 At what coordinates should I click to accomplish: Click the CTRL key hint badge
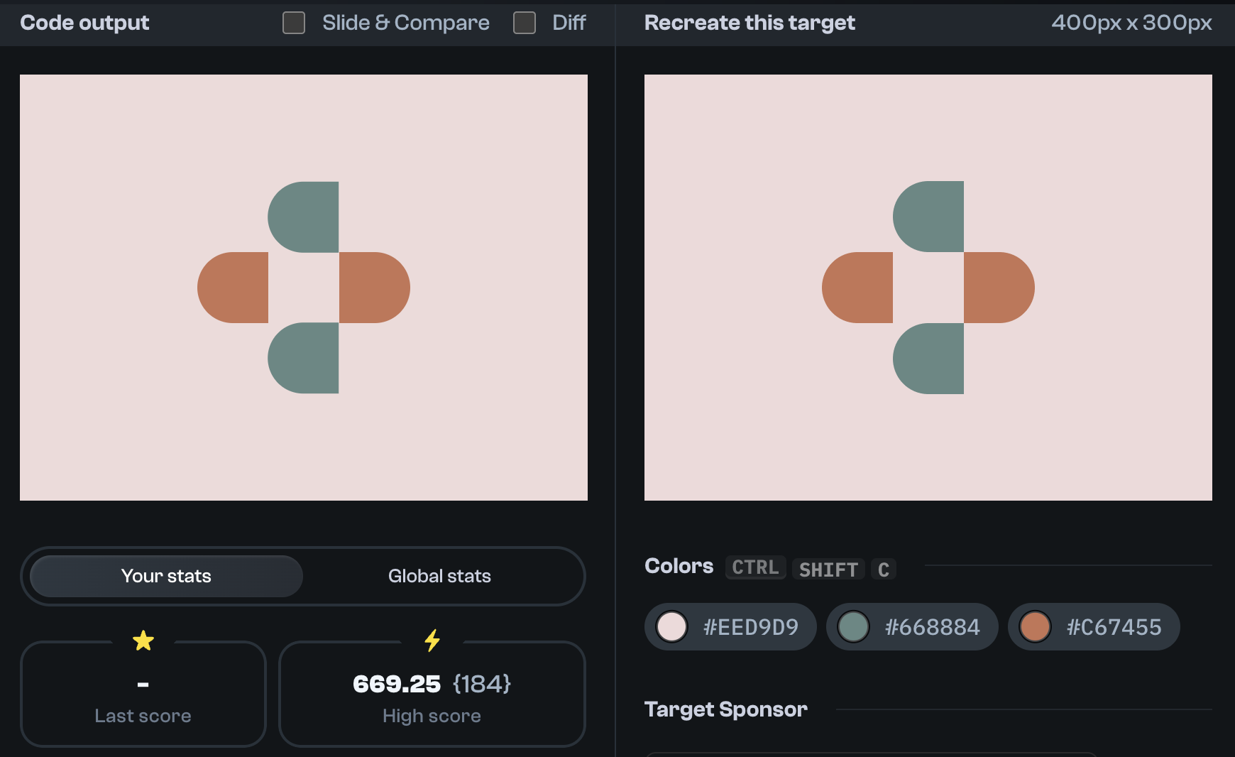click(754, 567)
